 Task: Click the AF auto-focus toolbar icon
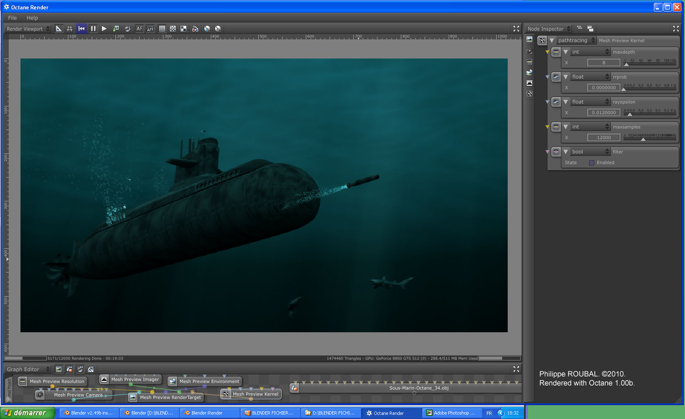click(x=139, y=29)
